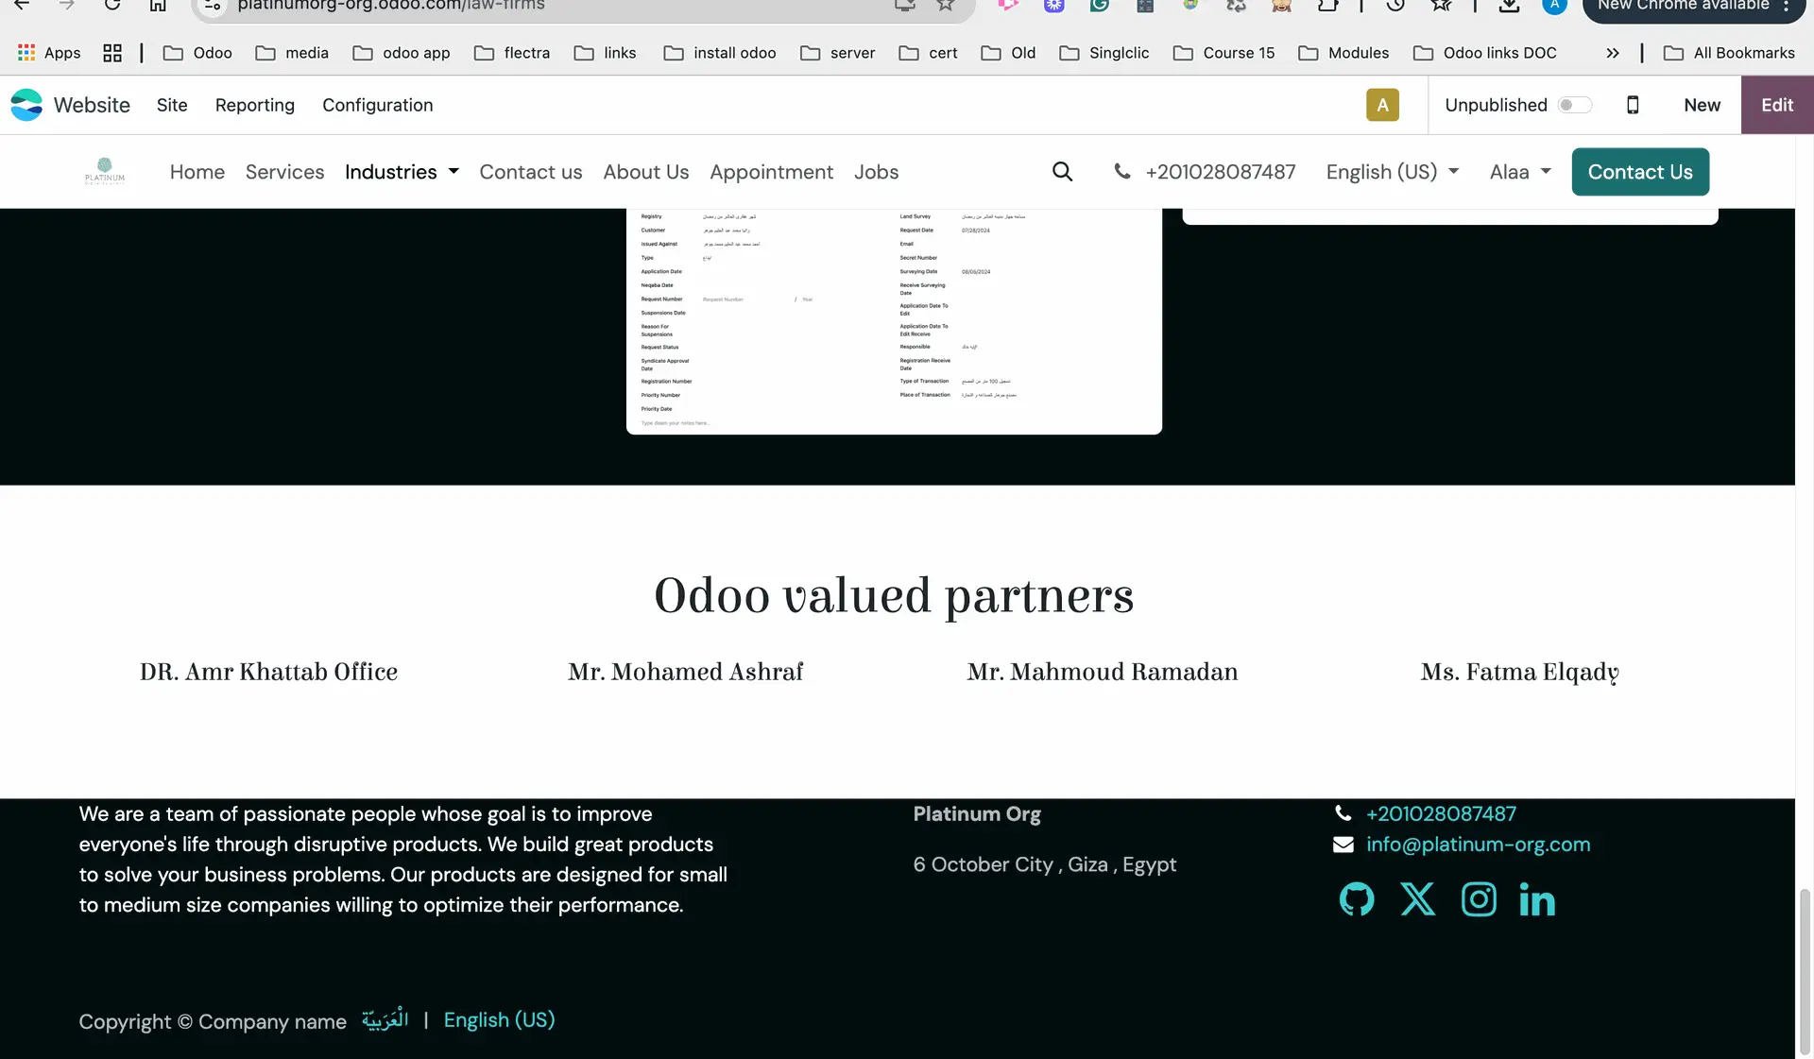Click the tab groups grid icon
The width and height of the screenshot is (1814, 1059).
point(112,53)
